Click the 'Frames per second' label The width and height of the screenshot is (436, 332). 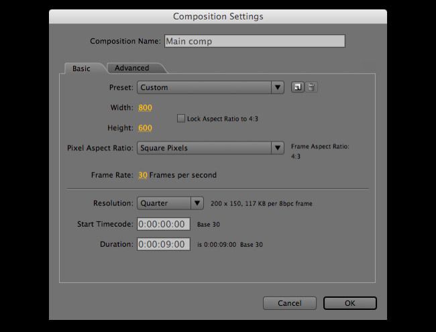(x=183, y=175)
